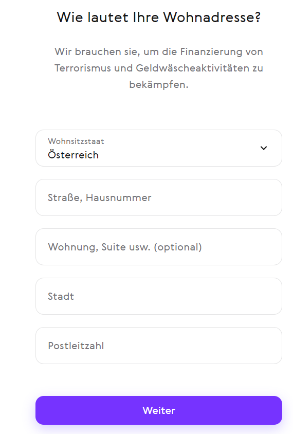Screen dimensions: 293x434
Task: Click the chevron arrow in Wohnsitzstaat field
Action: 264,148
